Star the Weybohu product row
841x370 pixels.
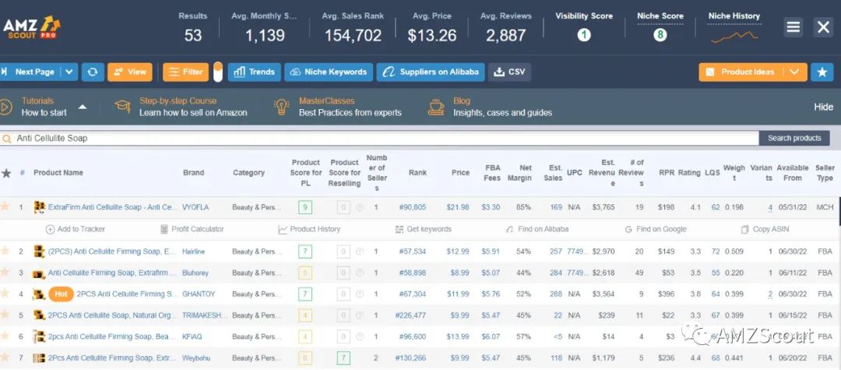coord(5,358)
